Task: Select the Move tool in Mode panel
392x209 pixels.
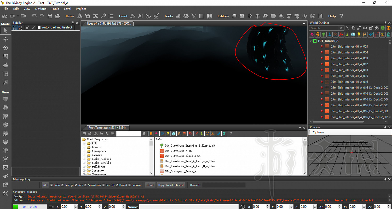Action: (x=5, y=39)
